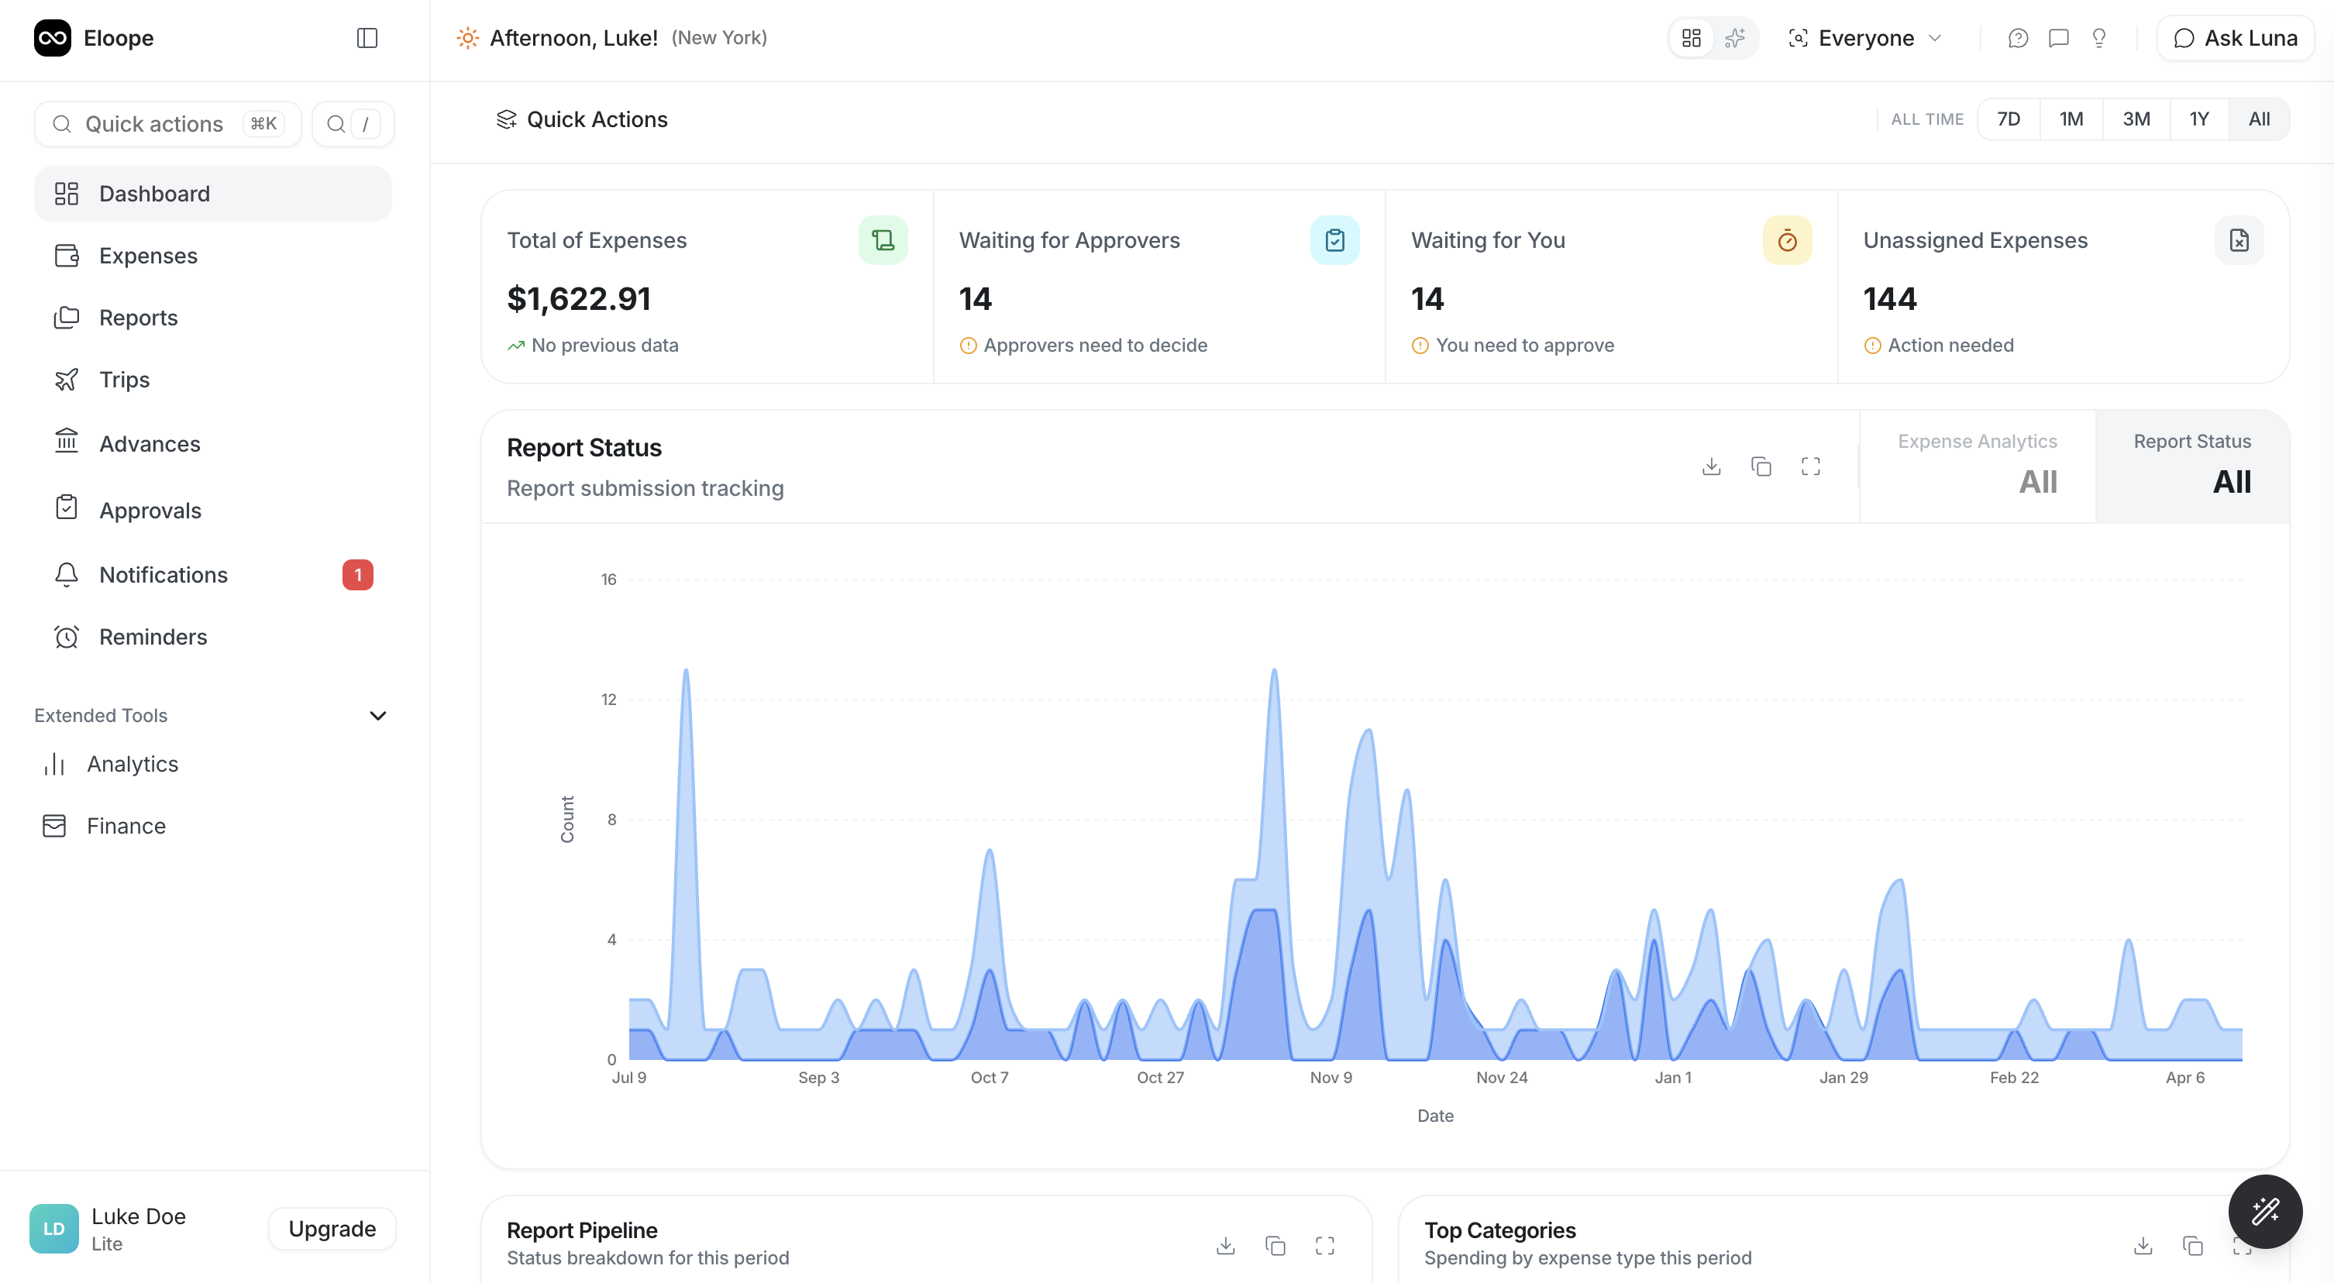
Task: Switch to grid dashboard view
Action: pyautogui.click(x=1691, y=38)
